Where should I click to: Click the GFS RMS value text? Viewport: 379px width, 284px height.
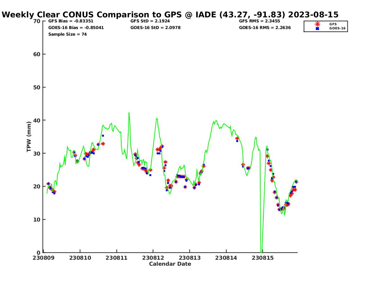pyautogui.click(x=260, y=21)
